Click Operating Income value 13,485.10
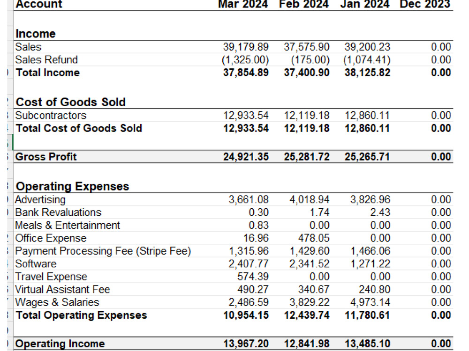The height and width of the screenshot is (351, 469). pos(367,344)
